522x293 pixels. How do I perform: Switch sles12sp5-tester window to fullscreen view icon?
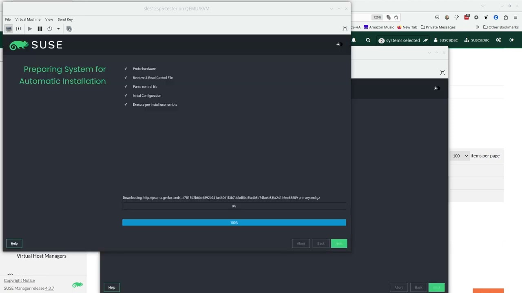pyautogui.click(x=345, y=28)
